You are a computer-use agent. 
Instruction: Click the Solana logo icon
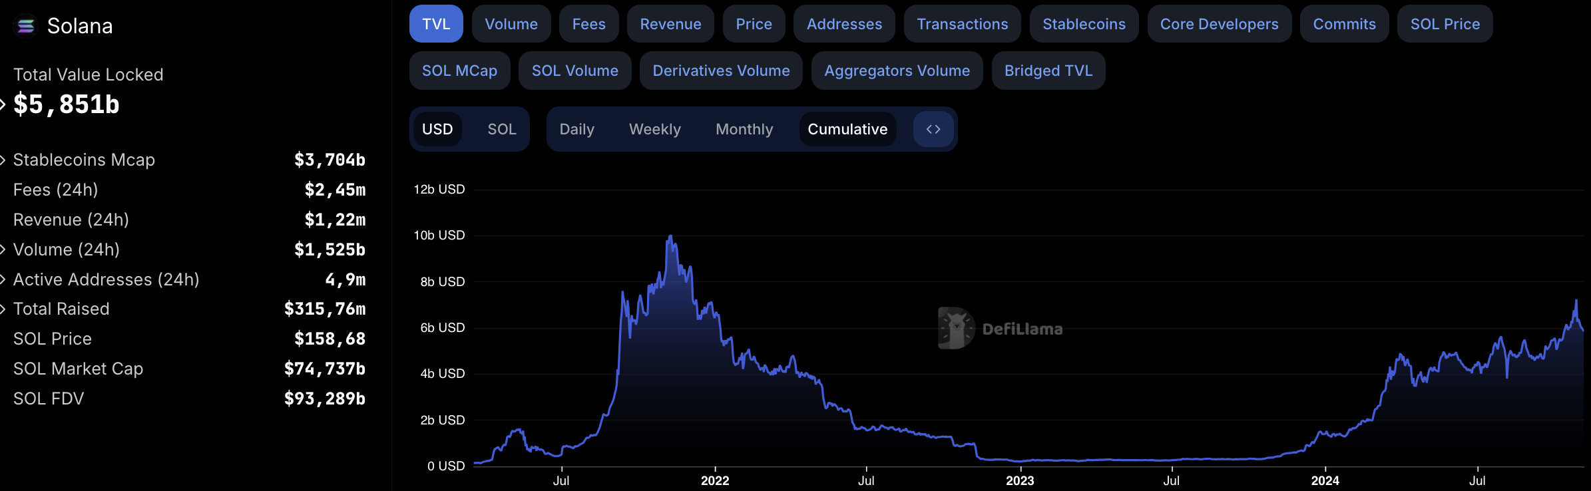(x=25, y=26)
